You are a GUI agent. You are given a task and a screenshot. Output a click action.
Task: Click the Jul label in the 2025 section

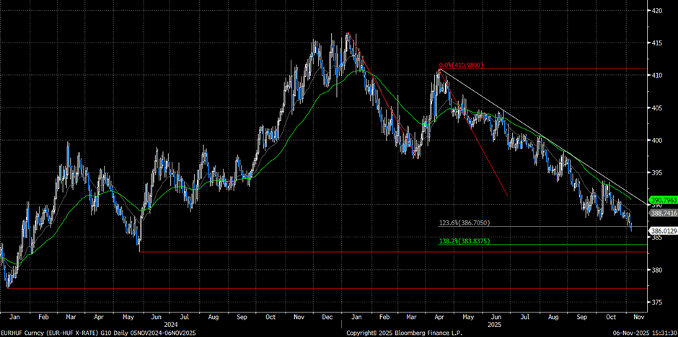(525, 317)
